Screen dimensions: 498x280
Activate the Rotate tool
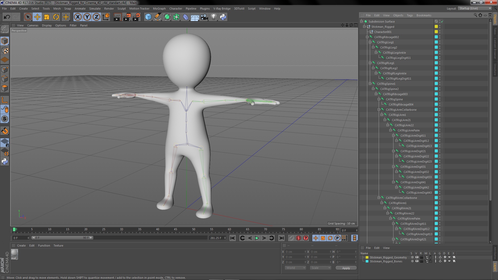coord(56,17)
